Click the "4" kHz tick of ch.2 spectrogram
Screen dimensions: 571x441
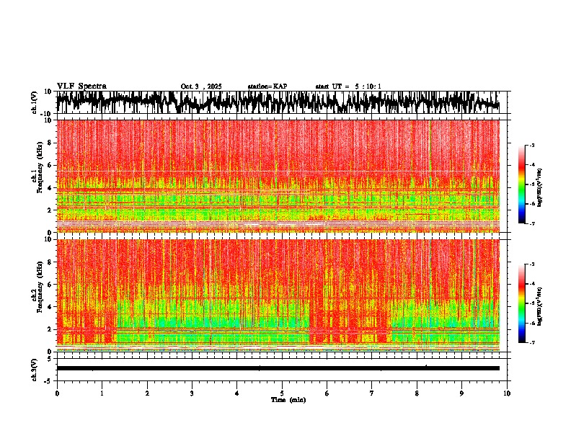click(50, 307)
